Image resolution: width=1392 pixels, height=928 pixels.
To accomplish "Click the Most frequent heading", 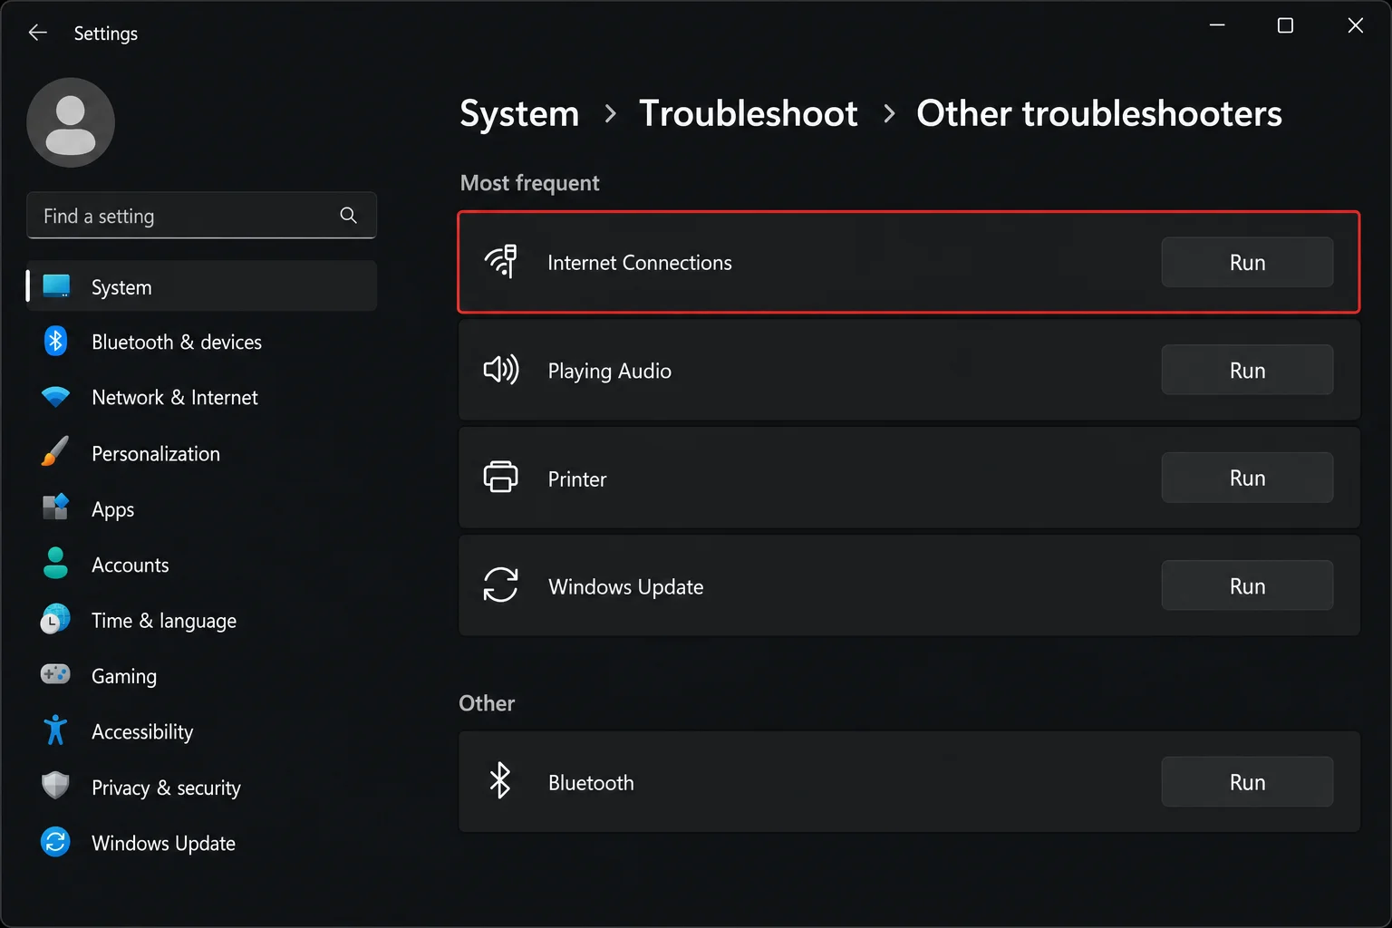I will tap(530, 183).
